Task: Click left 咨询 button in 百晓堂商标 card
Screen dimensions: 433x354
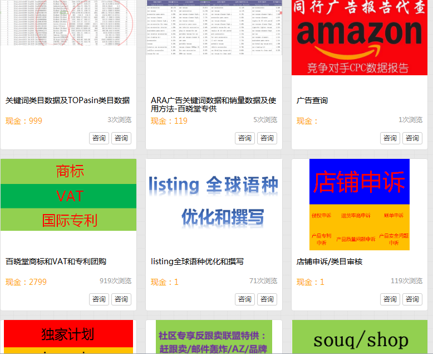Action: [99, 299]
